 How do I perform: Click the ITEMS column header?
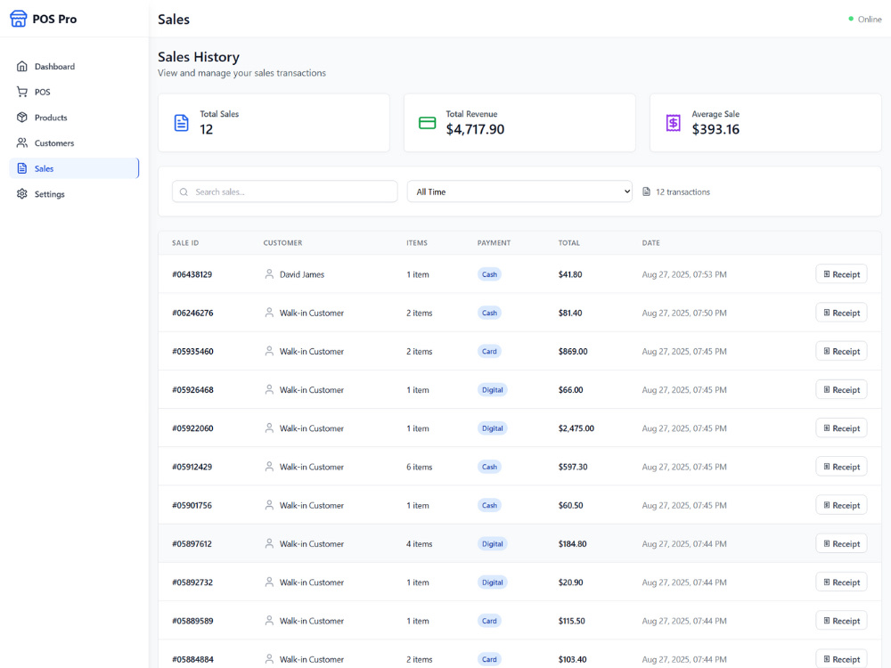coord(416,242)
